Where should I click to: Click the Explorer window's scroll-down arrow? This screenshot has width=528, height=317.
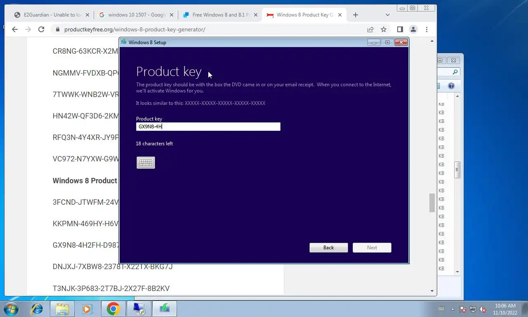pos(457,272)
